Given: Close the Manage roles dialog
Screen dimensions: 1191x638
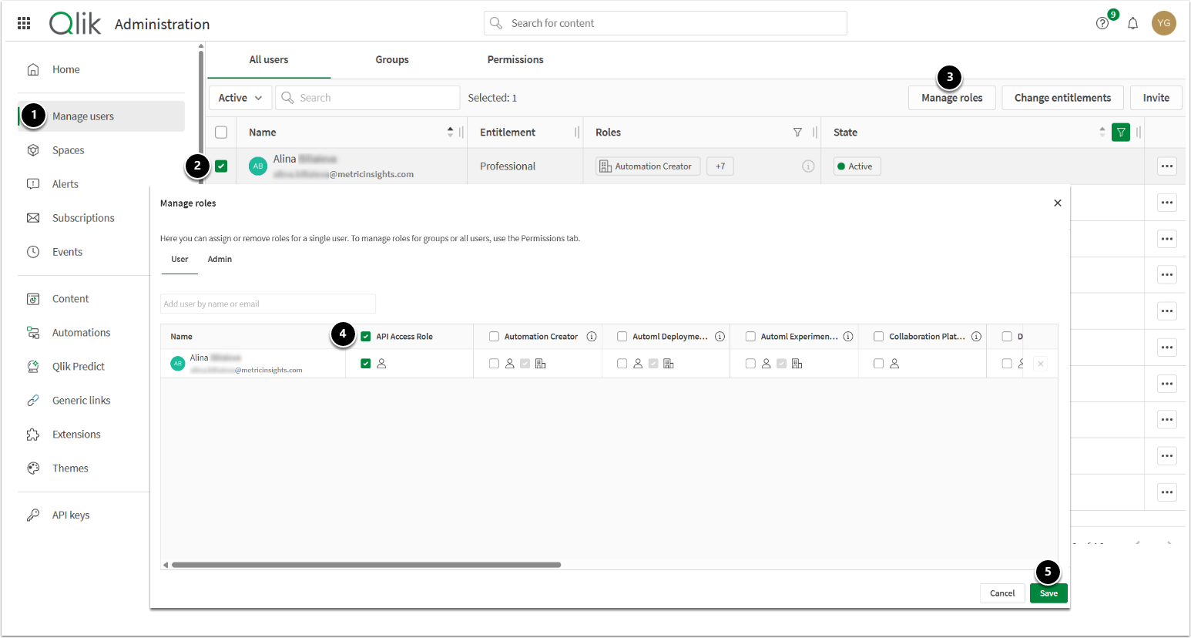Looking at the screenshot, I should (x=1058, y=203).
